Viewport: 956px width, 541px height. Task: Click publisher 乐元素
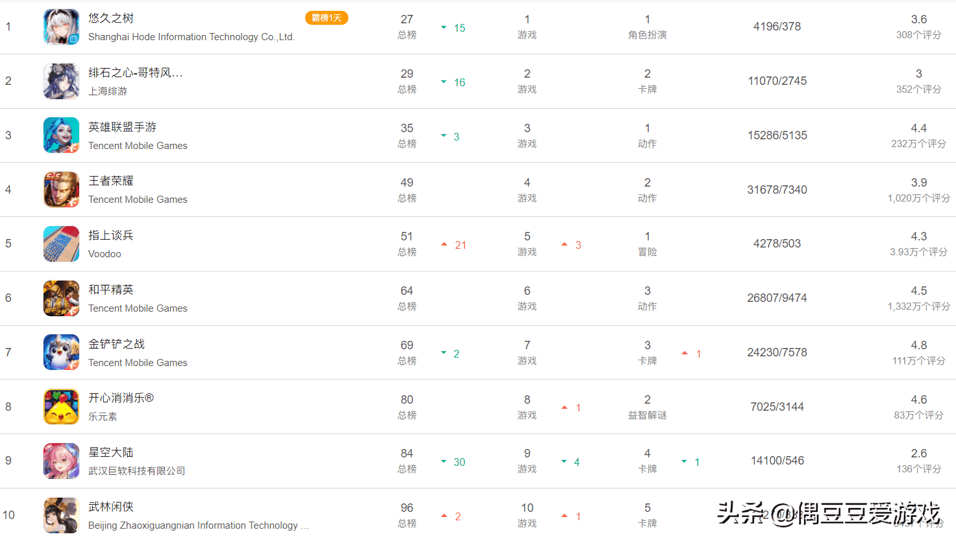point(103,417)
